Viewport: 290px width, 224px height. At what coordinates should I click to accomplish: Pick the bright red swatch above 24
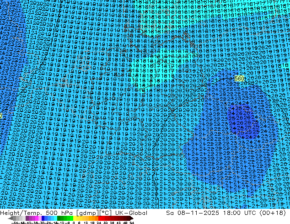(100, 218)
